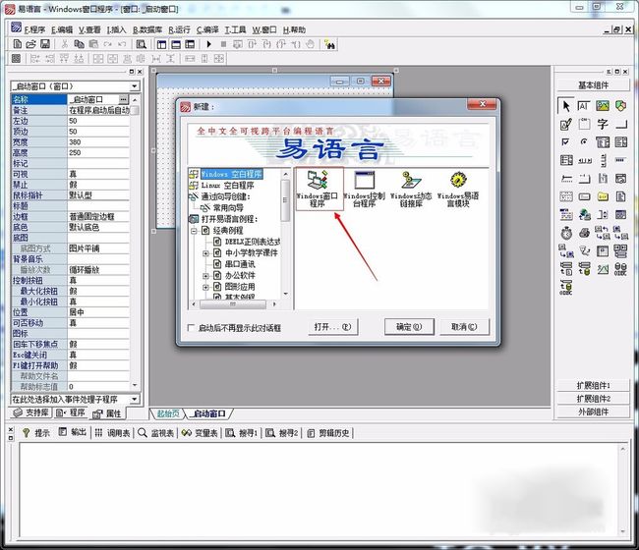
Task: Click the dialog tree horizontal scrollbar thumb
Action: pyautogui.click(x=233, y=304)
